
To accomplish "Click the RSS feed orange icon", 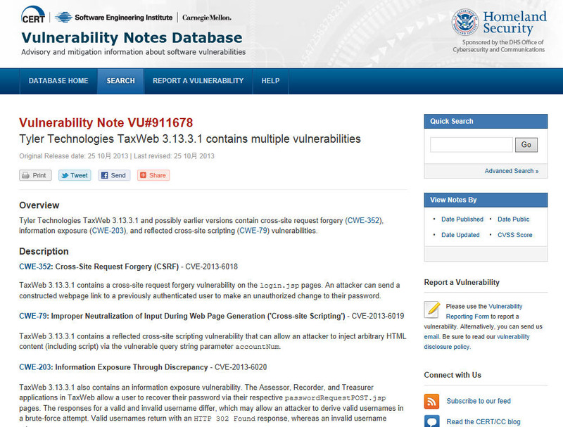I will point(432,401).
